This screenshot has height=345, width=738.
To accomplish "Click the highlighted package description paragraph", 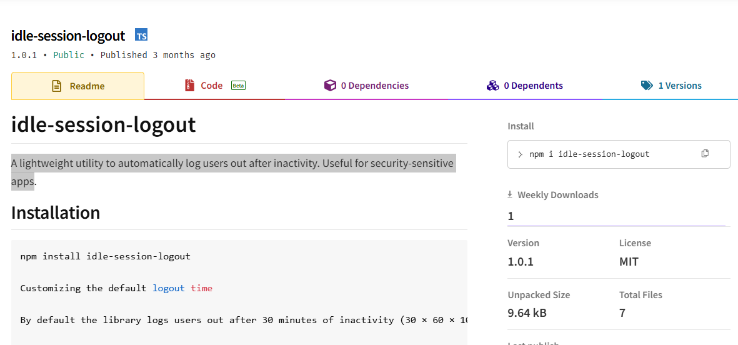I will 232,164.
